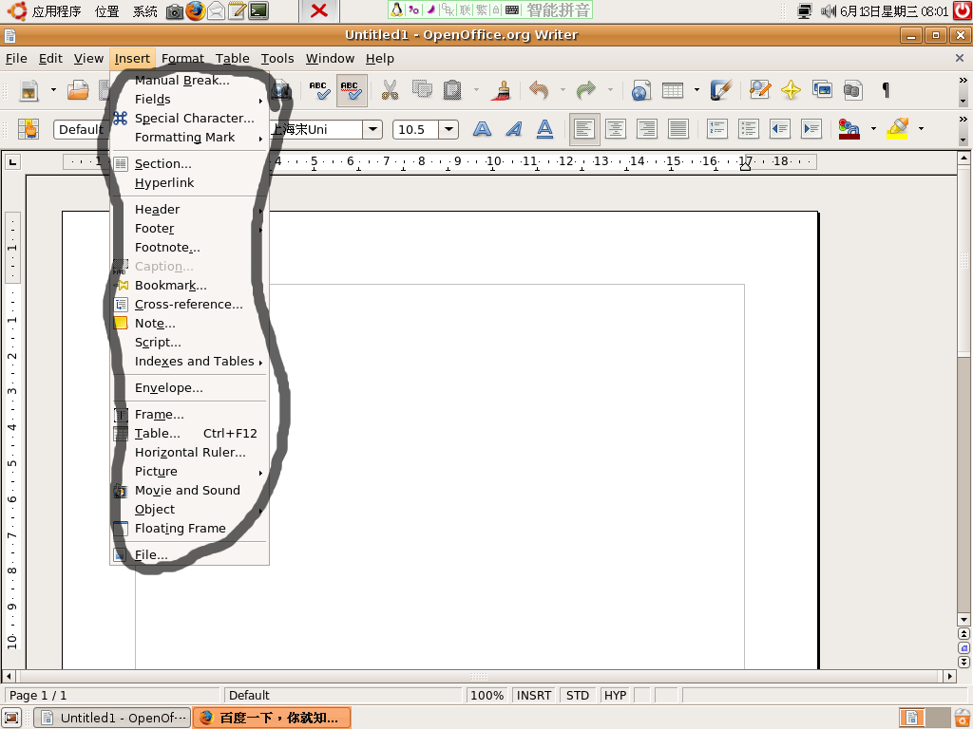Click the New document icon
Image resolution: width=973 pixels, height=729 pixels.
(x=29, y=91)
